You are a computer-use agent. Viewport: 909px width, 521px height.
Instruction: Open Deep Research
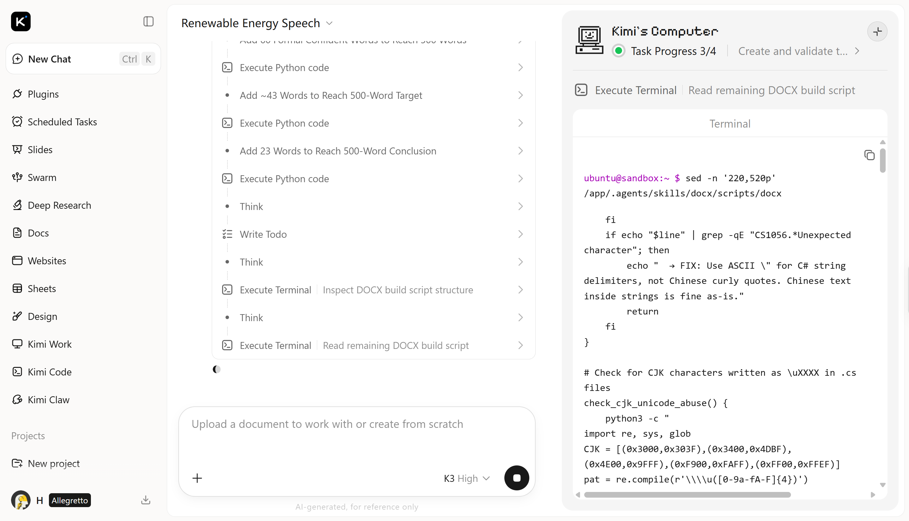tap(83, 205)
